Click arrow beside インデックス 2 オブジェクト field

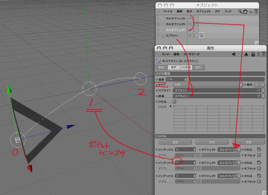(239, 176)
